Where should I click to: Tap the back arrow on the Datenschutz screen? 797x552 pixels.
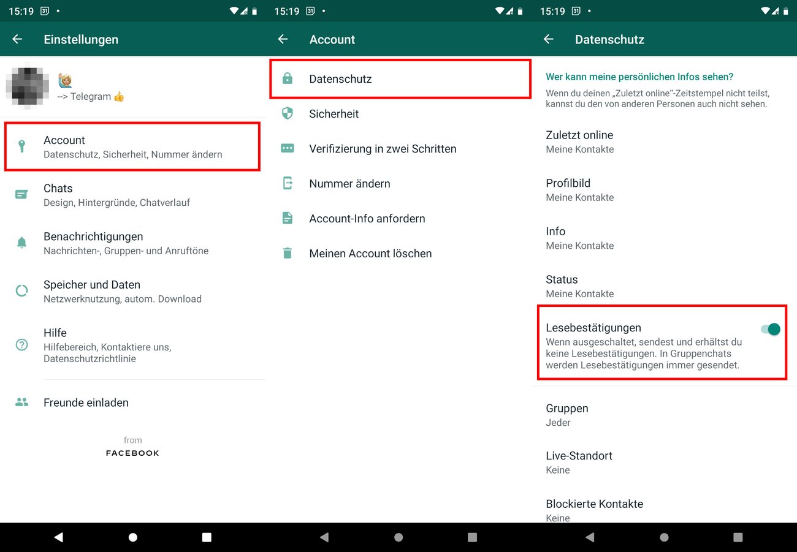548,39
